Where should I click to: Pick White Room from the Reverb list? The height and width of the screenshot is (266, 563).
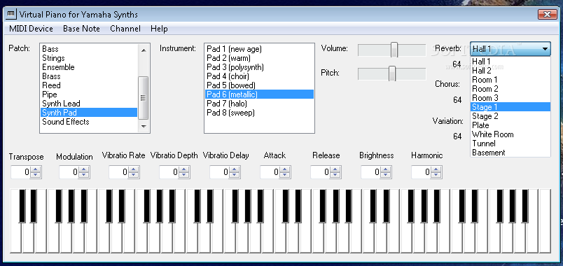(x=510, y=134)
